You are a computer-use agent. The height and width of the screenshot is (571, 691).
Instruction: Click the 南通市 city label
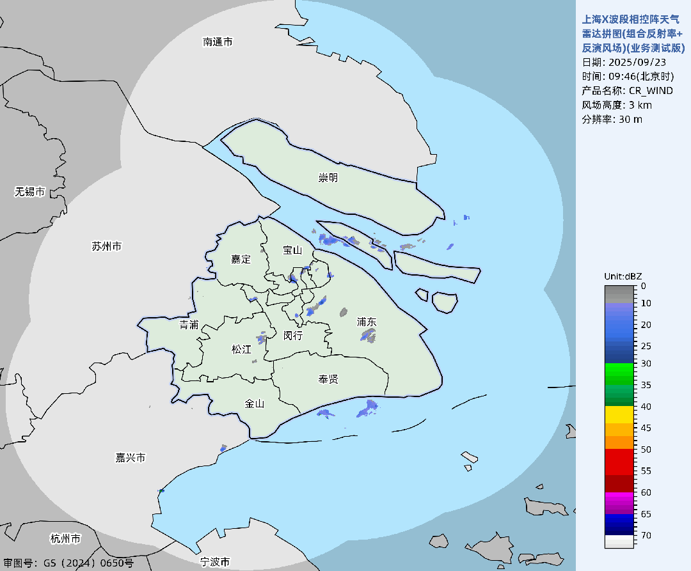(x=218, y=42)
